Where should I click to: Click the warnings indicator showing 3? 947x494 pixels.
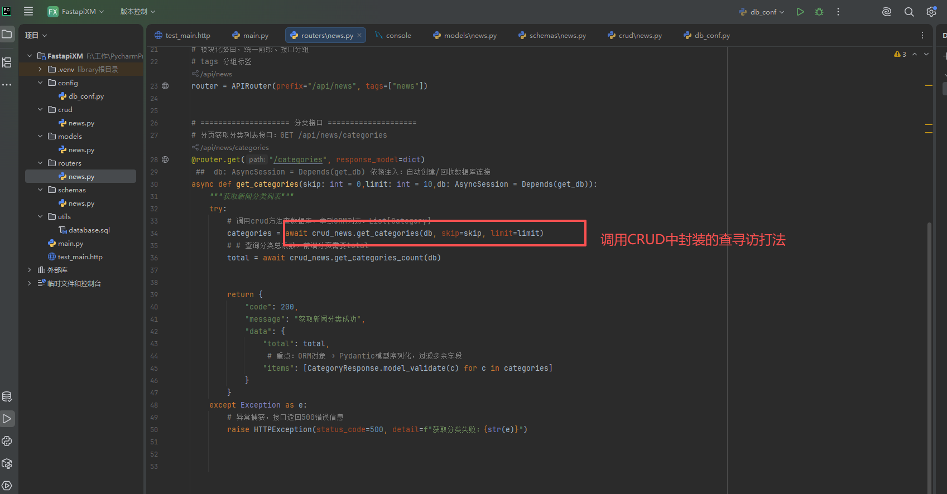(x=900, y=54)
